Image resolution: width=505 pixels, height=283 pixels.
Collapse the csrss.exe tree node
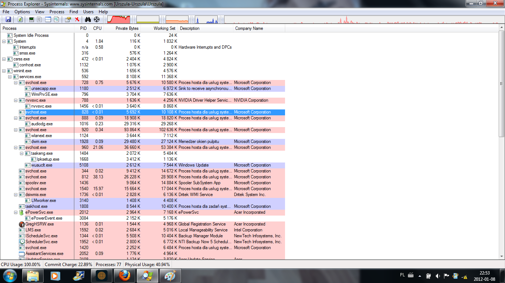pyautogui.click(x=4, y=59)
